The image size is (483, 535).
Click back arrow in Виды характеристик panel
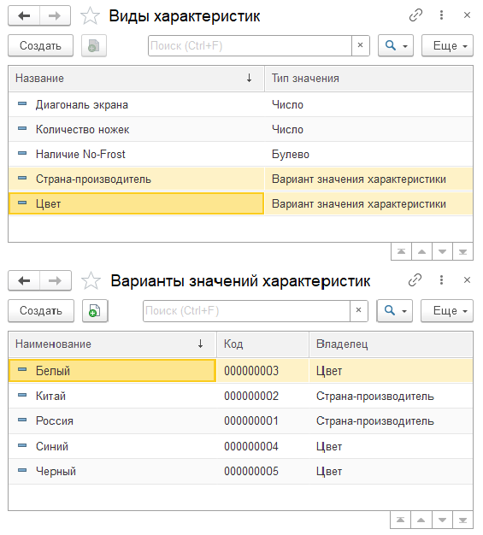(24, 15)
